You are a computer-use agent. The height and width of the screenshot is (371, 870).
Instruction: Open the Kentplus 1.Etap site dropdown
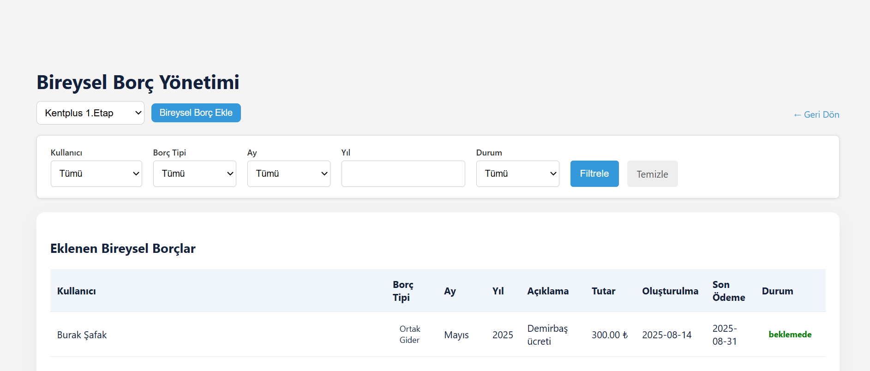(90, 113)
